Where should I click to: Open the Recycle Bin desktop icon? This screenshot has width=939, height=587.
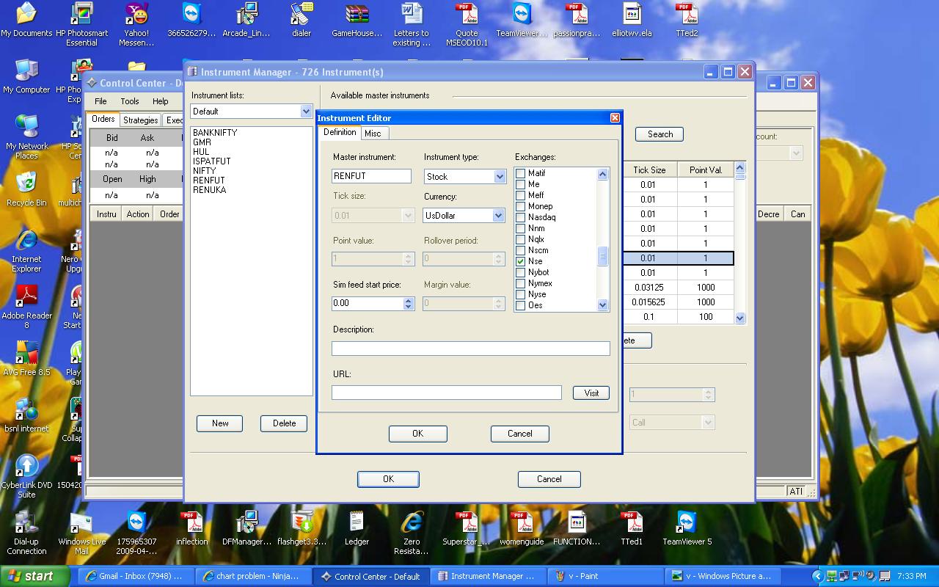pos(26,183)
